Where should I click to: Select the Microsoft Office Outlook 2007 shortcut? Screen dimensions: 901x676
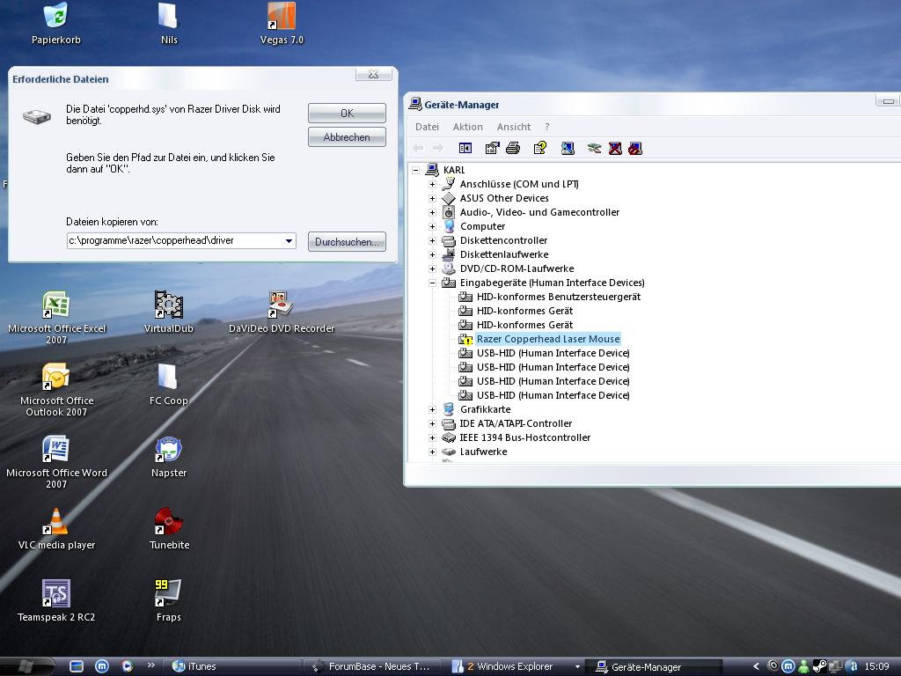[56, 390]
